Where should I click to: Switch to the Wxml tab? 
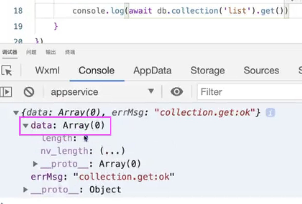pos(48,70)
